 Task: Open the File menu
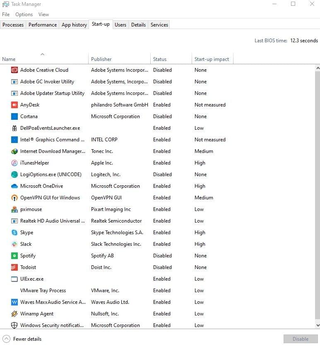6,15
